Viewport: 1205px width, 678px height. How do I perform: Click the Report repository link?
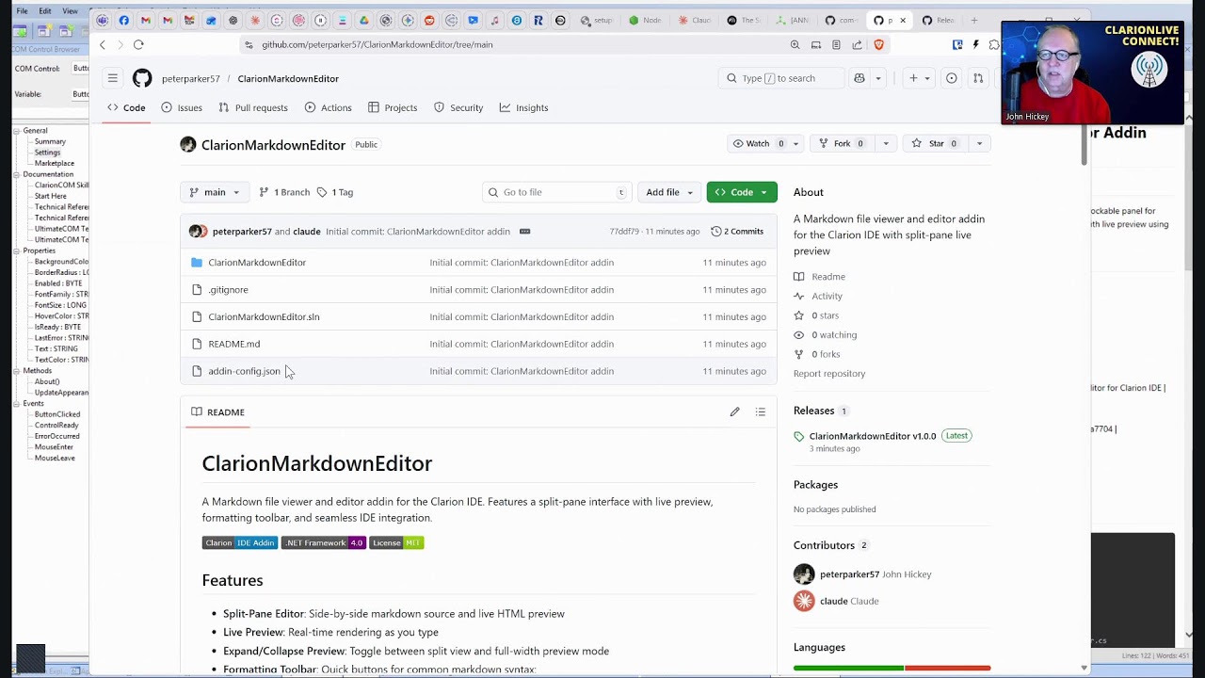[829, 374]
